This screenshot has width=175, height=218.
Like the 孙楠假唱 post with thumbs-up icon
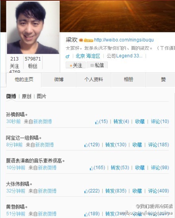click(97, 122)
